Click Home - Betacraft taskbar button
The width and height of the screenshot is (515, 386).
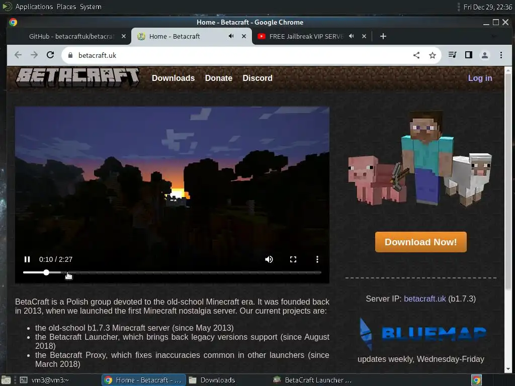coord(143,380)
